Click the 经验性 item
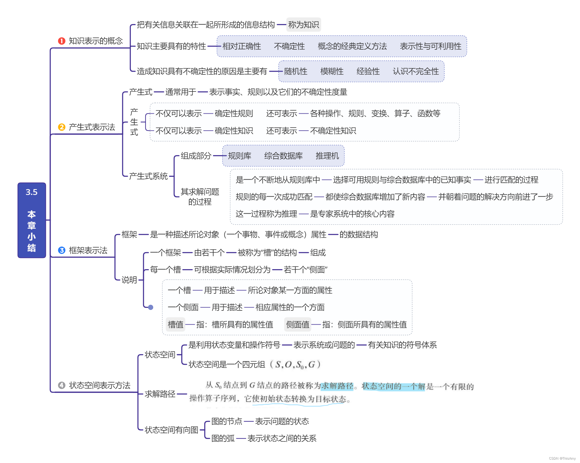580x463 pixels. (368, 71)
